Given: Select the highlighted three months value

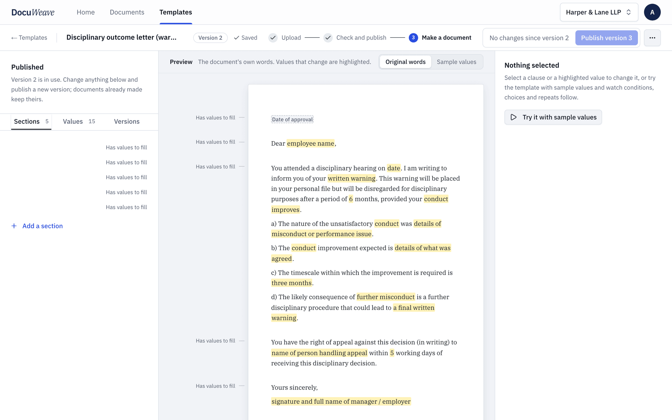Looking at the screenshot, I should [291, 283].
